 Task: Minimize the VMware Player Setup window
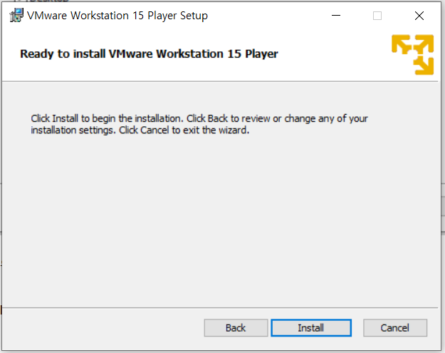click(336, 16)
